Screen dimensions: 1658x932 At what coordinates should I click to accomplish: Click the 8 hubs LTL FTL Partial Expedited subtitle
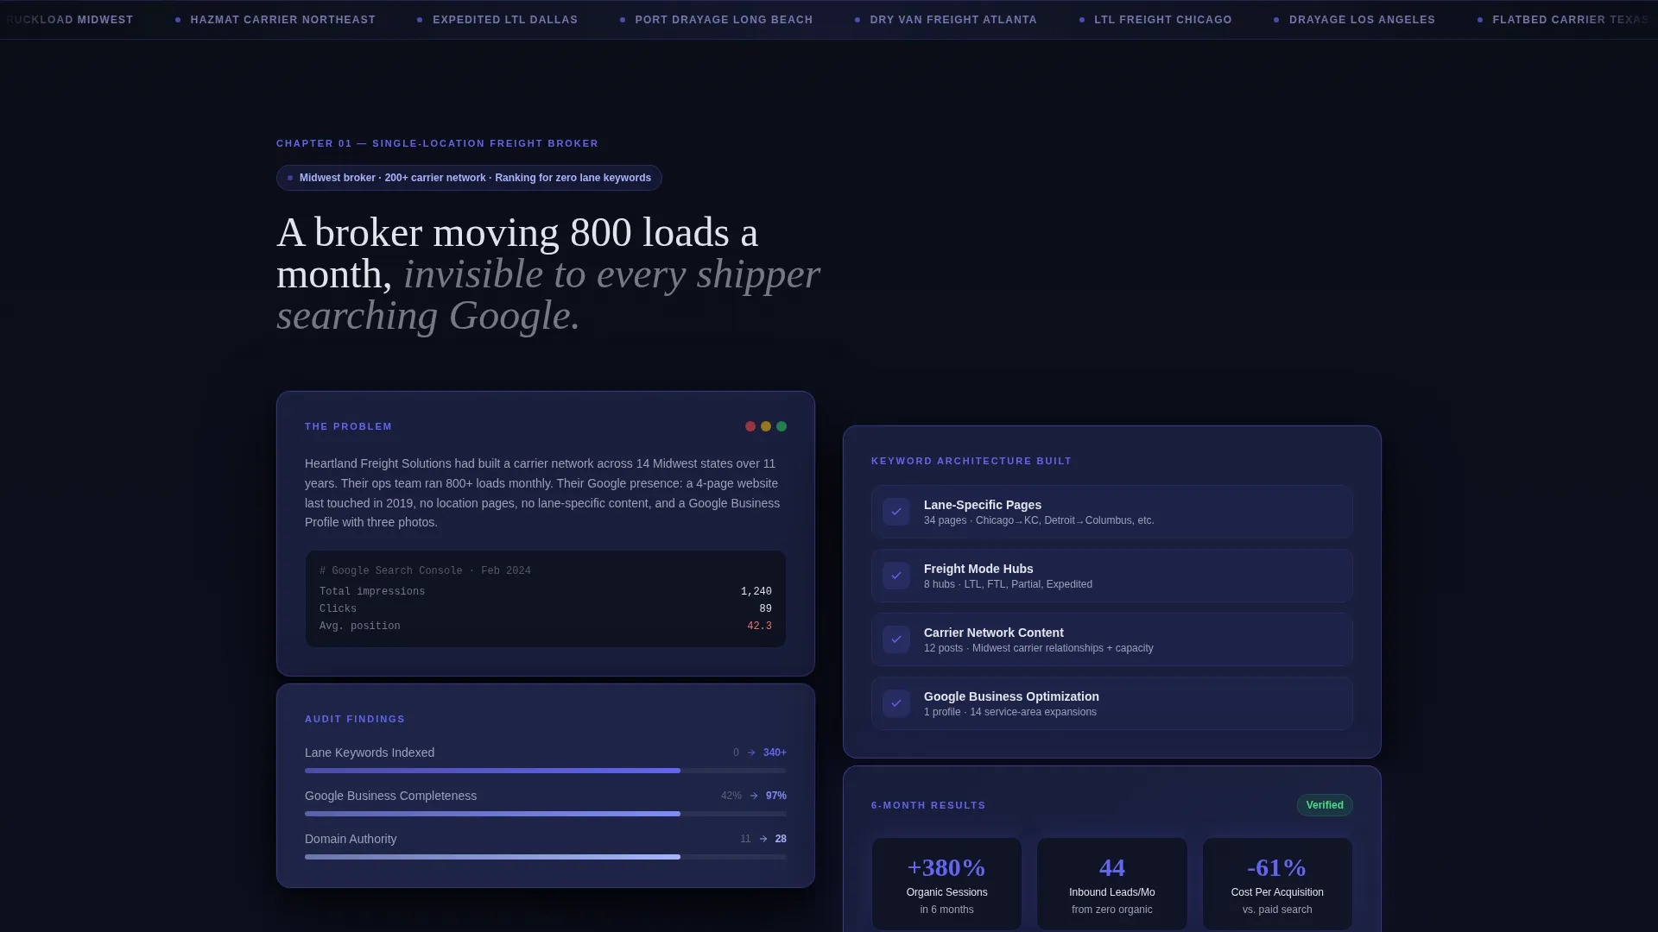[1008, 584]
